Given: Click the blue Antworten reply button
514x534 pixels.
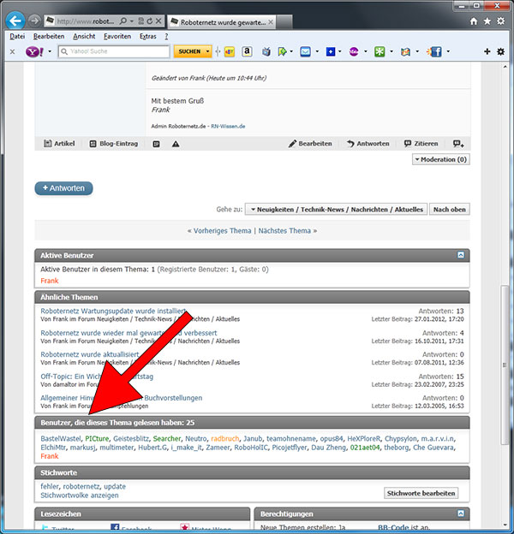Looking at the screenshot, I should [x=63, y=188].
